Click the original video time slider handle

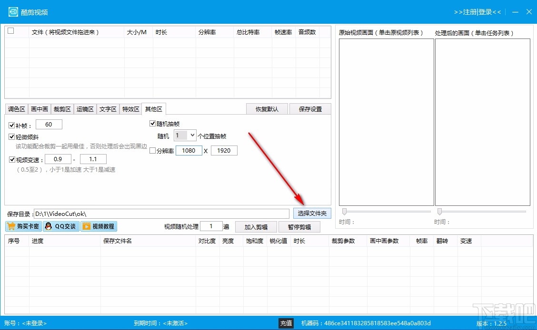(345, 211)
